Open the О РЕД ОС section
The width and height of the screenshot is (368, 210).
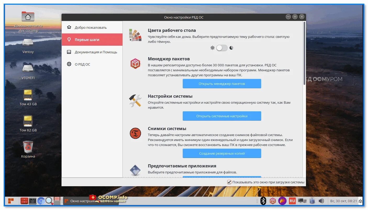click(92, 64)
